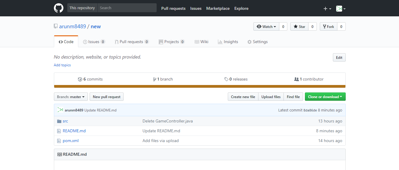Click the src folder icon
This screenshot has width=399, height=170.
[59, 121]
